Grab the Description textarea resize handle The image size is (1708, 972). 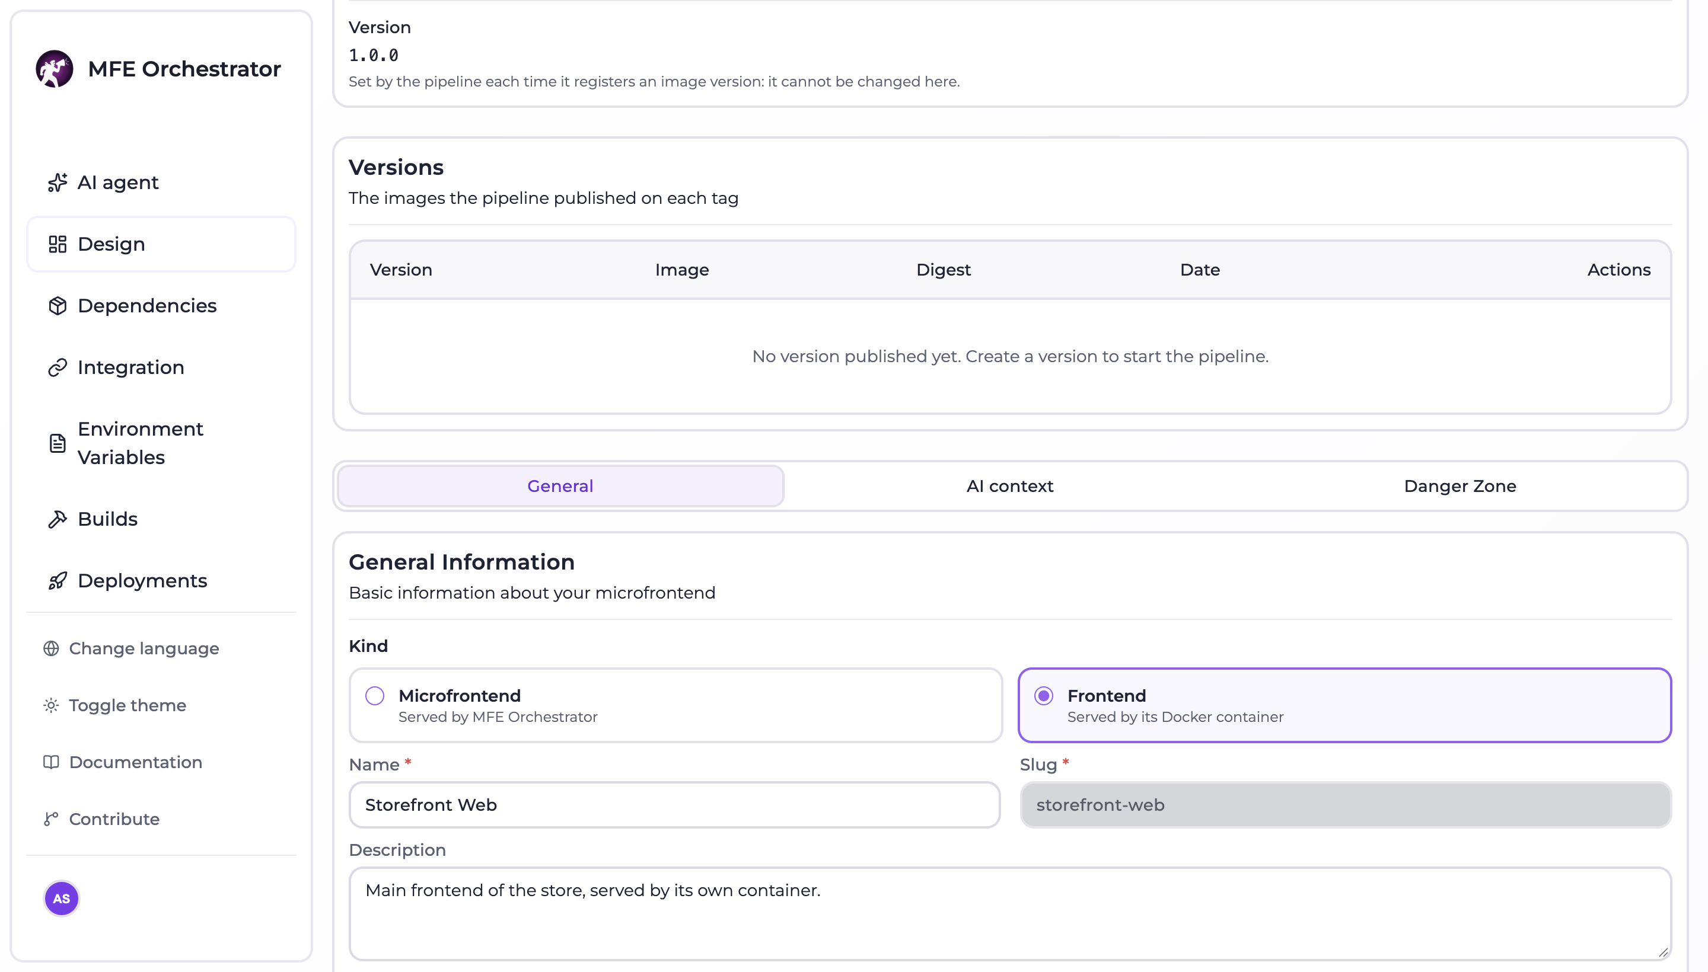point(1662,952)
